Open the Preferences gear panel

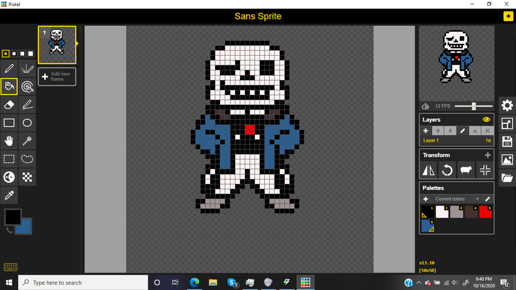(x=507, y=105)
